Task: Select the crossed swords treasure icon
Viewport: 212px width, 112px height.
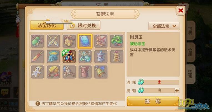Action: pos(53,41)
